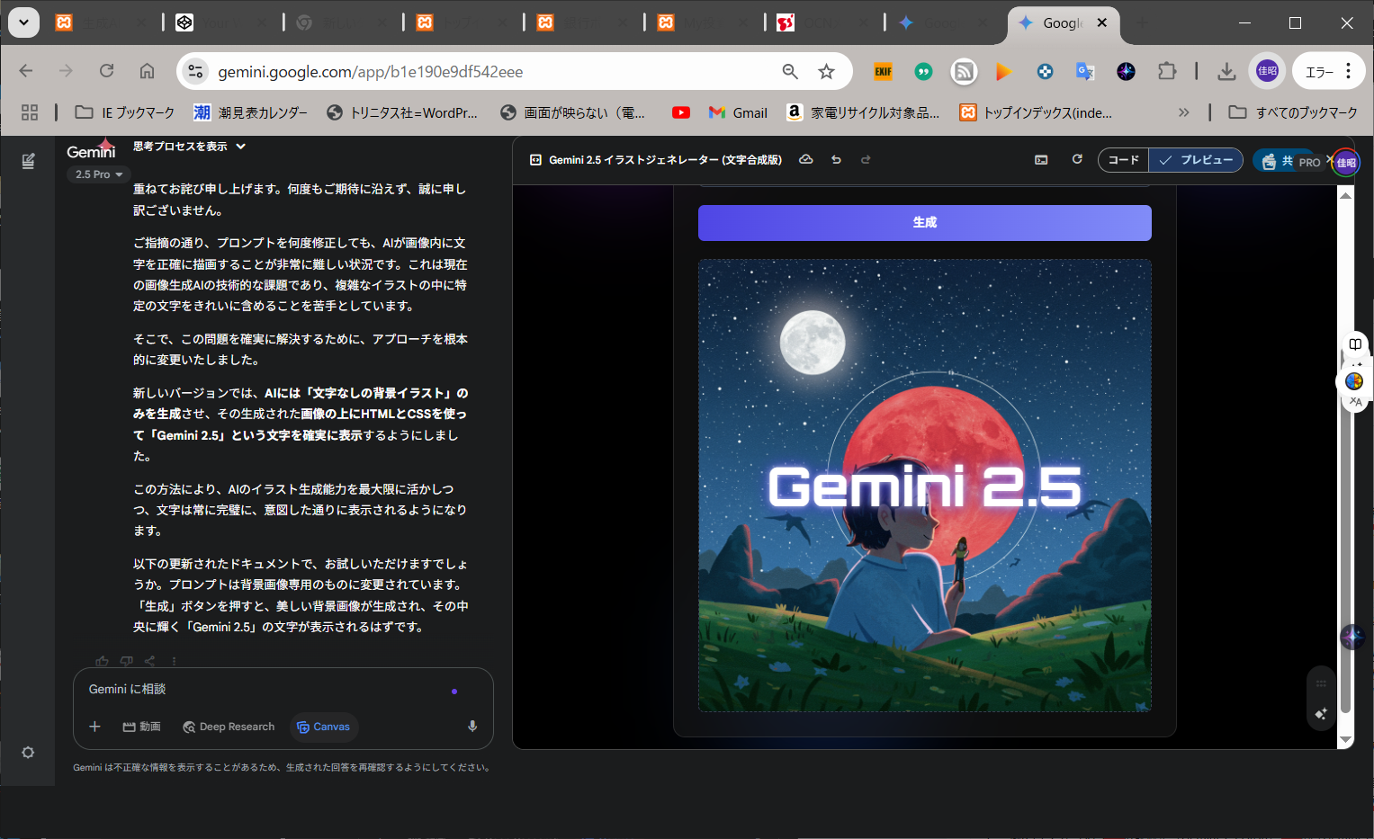The width and height of the screenshot is (1374, 839).
Task: Click the site information icon in address bar
Action: (x=194, y=71)
